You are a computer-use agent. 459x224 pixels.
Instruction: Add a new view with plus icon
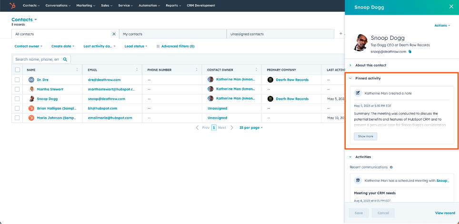click(340, 34)
